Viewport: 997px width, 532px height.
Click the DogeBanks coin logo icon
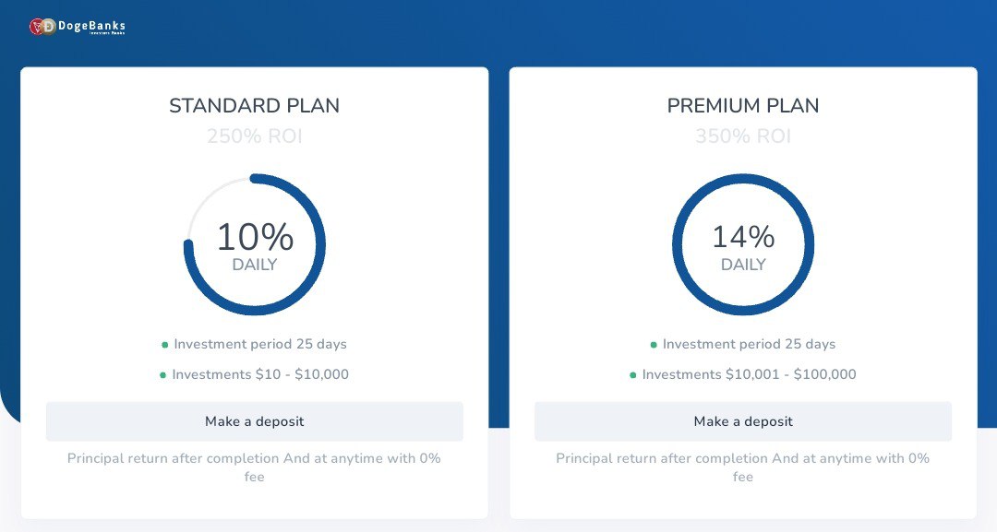(42, 27)
